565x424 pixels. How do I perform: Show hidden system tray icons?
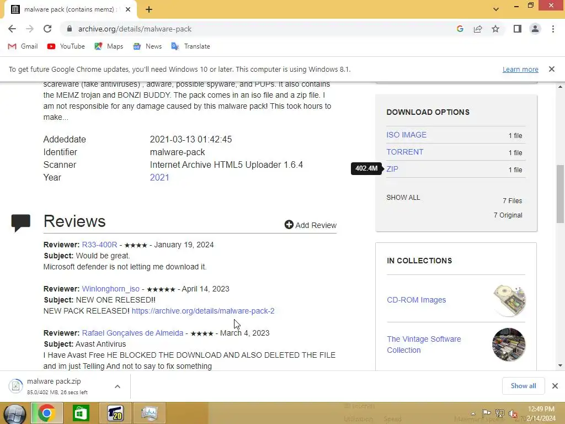tap(473, 414)
